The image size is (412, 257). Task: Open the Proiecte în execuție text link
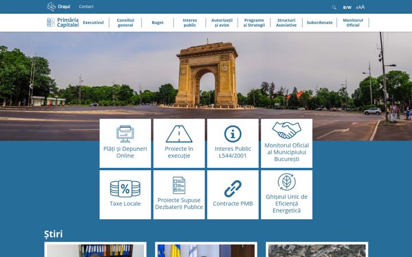point(179,152)
